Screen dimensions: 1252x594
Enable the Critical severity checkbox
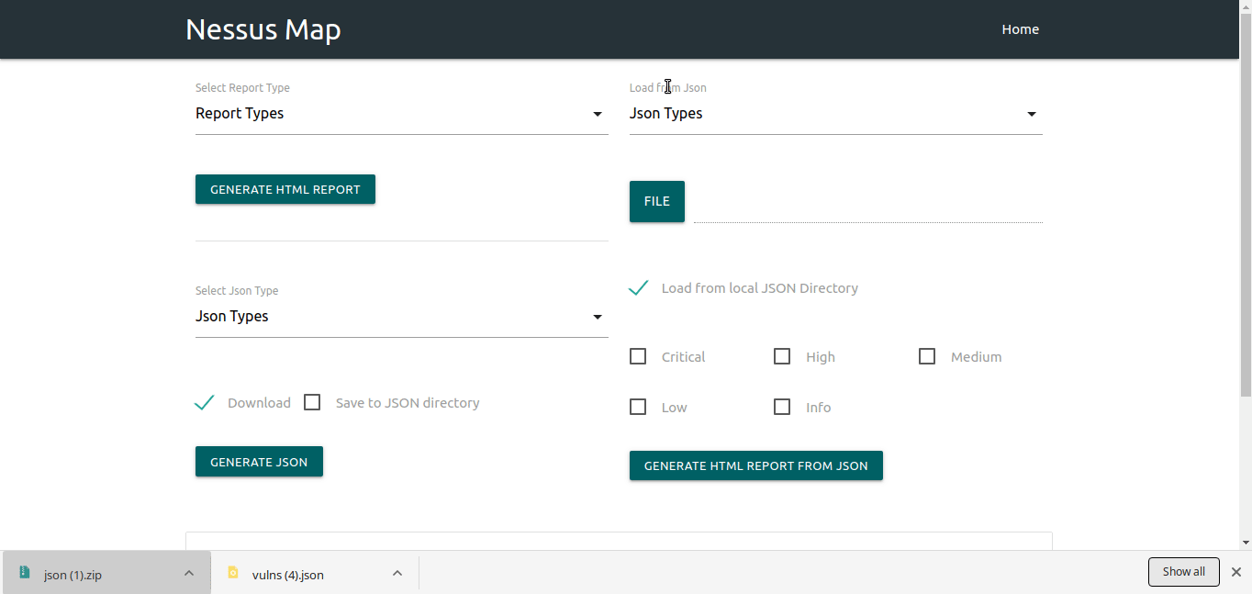click(x=638, y=356)
